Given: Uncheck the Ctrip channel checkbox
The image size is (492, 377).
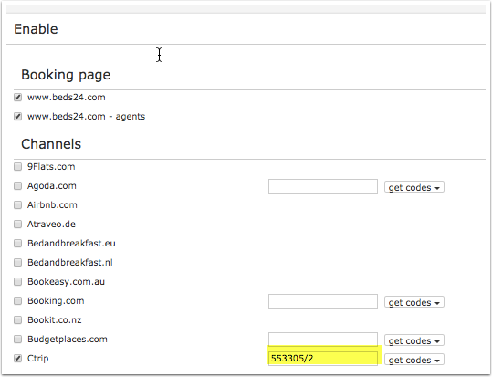Looking at the screenshot, I should tap(18, 358).
